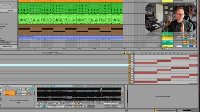Click the Sampler waveform display
This screenshot has height=112, width=200.
point(79,94)
